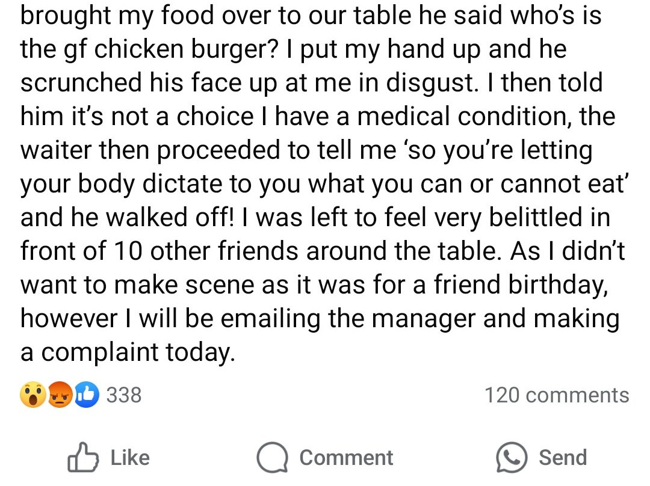Open the 120 comments thread
The width and height of the screenshot is (650, 486).
pos(557,395)
